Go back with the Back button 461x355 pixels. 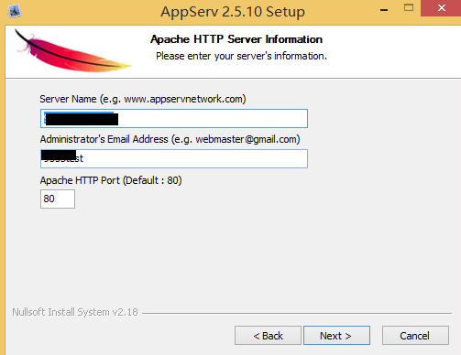click(x=268, y=336)
